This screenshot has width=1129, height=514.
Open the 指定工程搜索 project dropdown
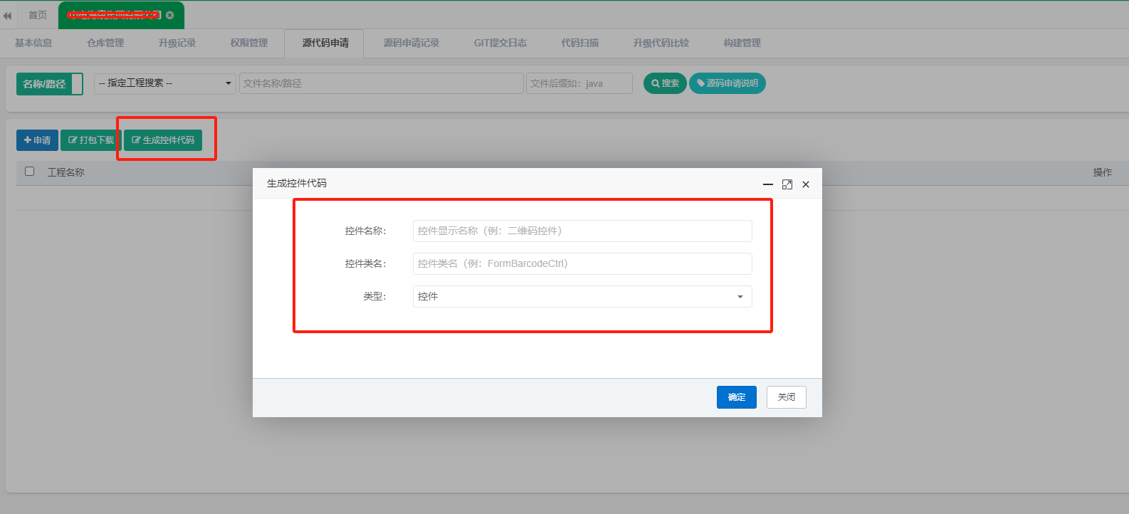point(165,83)
